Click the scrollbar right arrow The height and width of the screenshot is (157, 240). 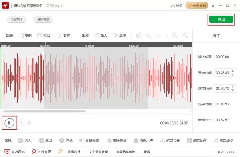pyautogui.click(x=190, y=111)
